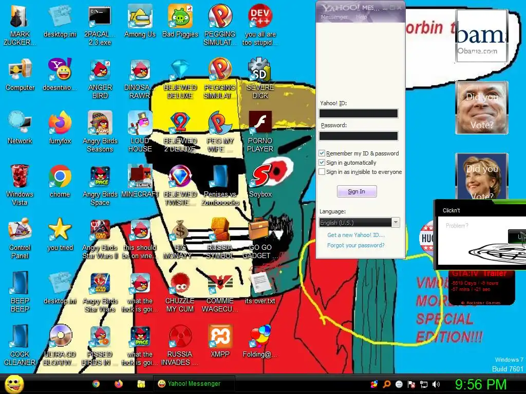This screenshot has height=394, width=526.
Task: Click the Obama.com gadget thumbnail
Action: (x=481, y=36)
